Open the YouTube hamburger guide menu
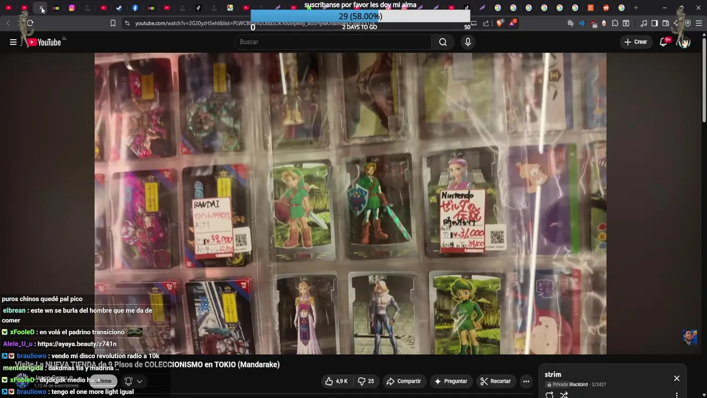707x398 pixels. [x=13, y=42]
